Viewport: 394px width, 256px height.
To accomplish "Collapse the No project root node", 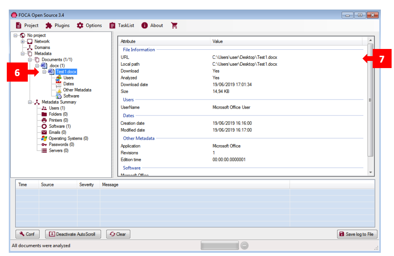I will coord(16,35).
